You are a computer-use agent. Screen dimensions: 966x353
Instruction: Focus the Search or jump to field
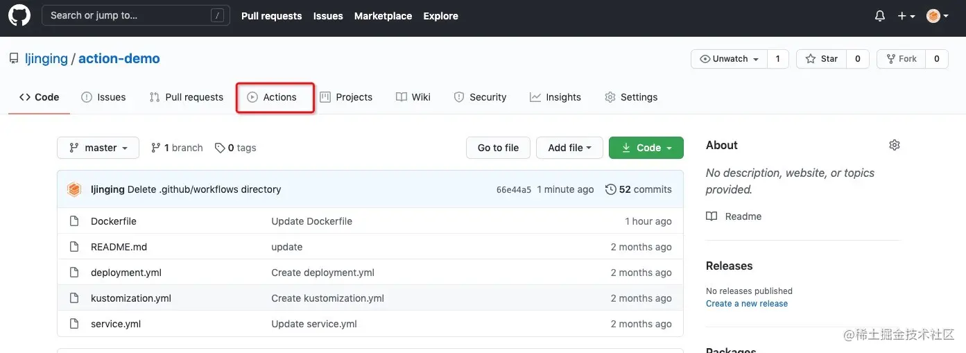click(136, 15)
